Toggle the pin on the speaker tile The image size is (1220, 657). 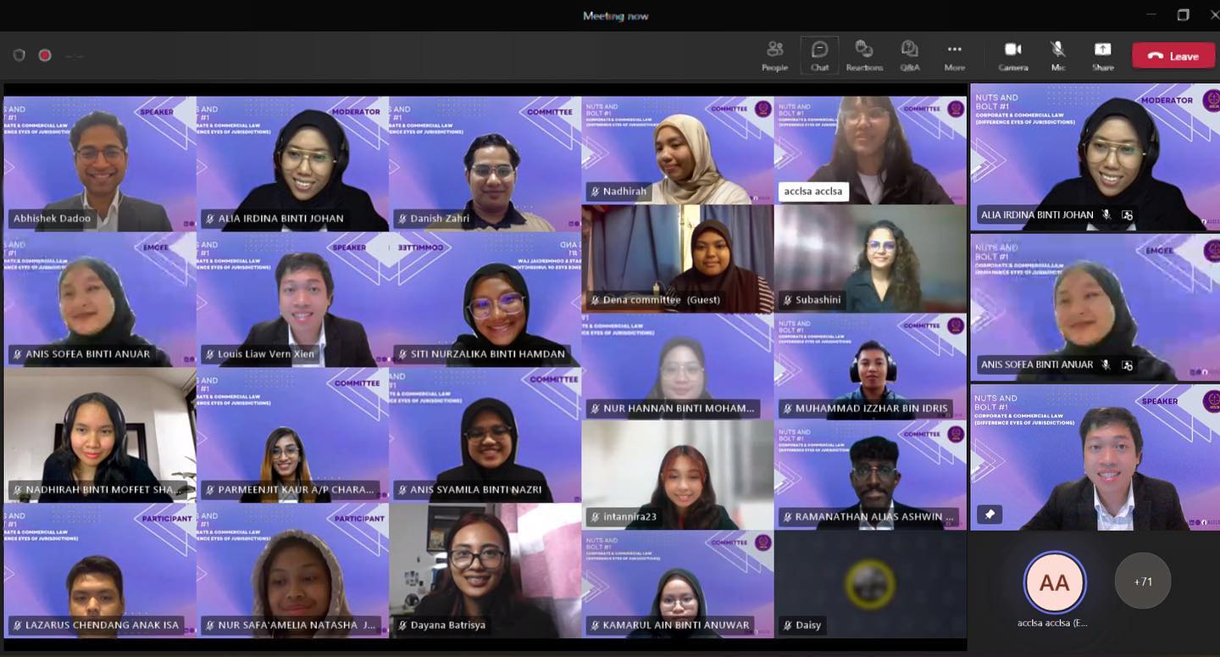coord(989,515)
